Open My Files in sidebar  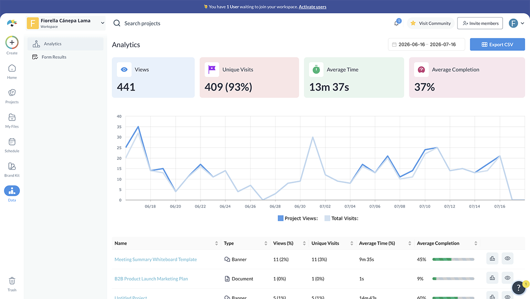point(12,120)
